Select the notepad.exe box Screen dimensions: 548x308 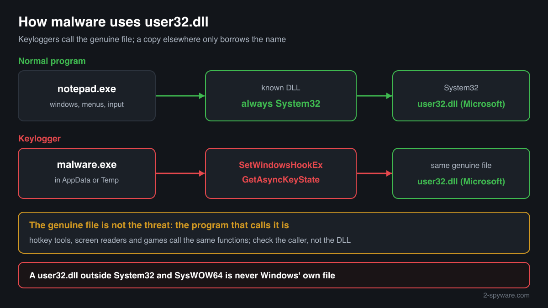87,96
